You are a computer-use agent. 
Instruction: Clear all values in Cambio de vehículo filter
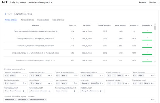click(126, 76)
